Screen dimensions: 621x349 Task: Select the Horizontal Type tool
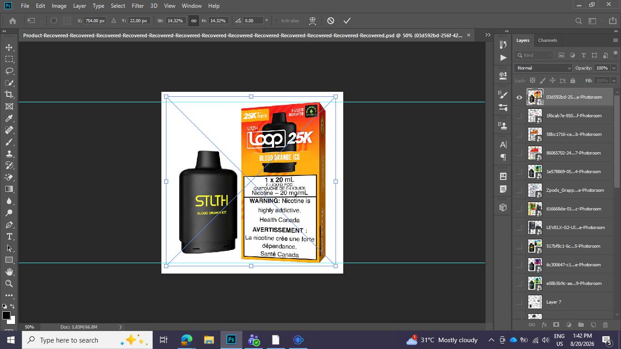tap(9, 236)
